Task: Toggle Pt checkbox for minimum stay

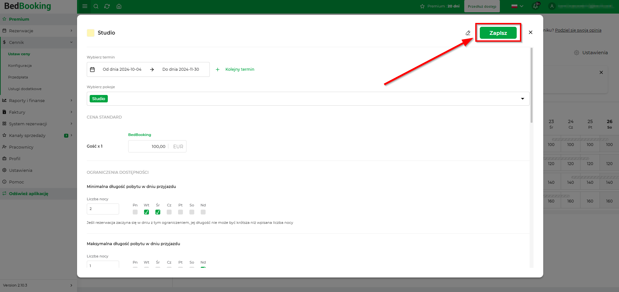Action: [181, 212]
